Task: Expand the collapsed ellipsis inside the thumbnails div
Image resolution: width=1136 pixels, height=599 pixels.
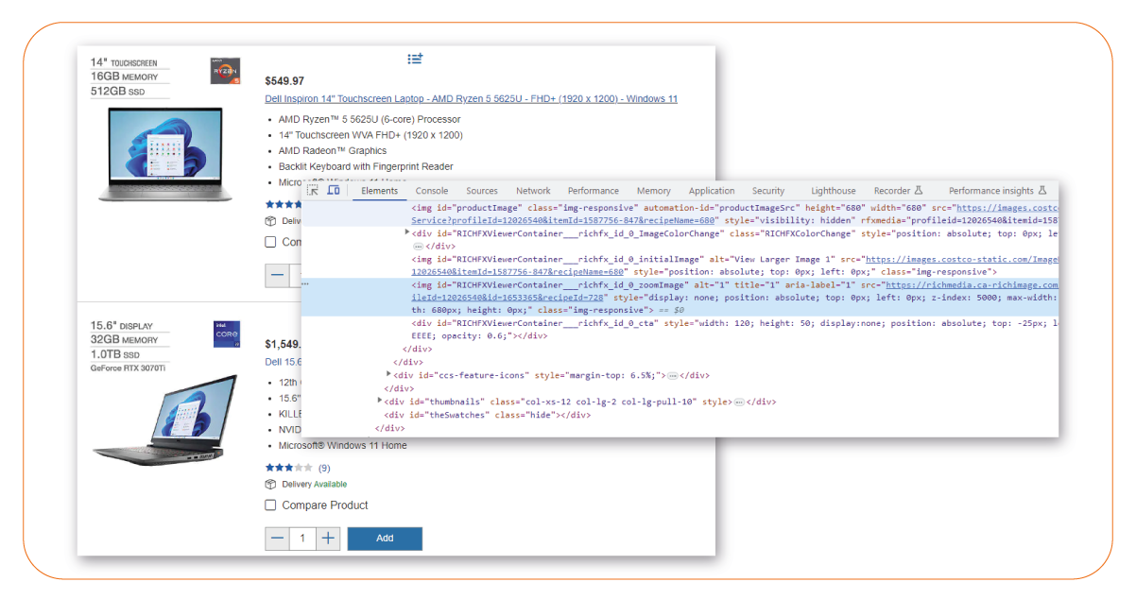Action: 739,402
